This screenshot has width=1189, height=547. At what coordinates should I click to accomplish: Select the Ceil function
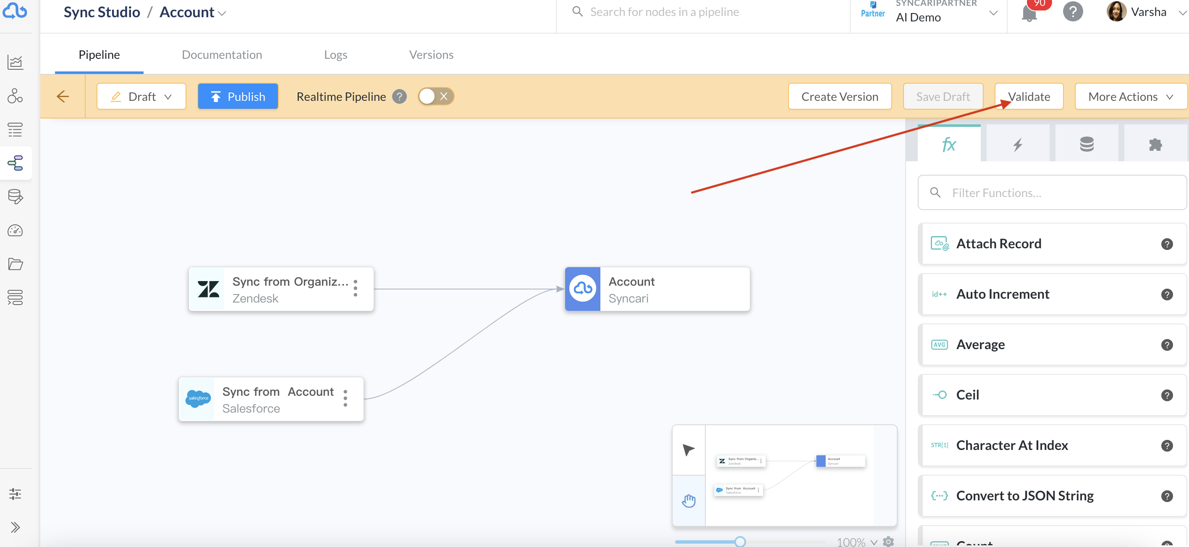point(1052,395)
